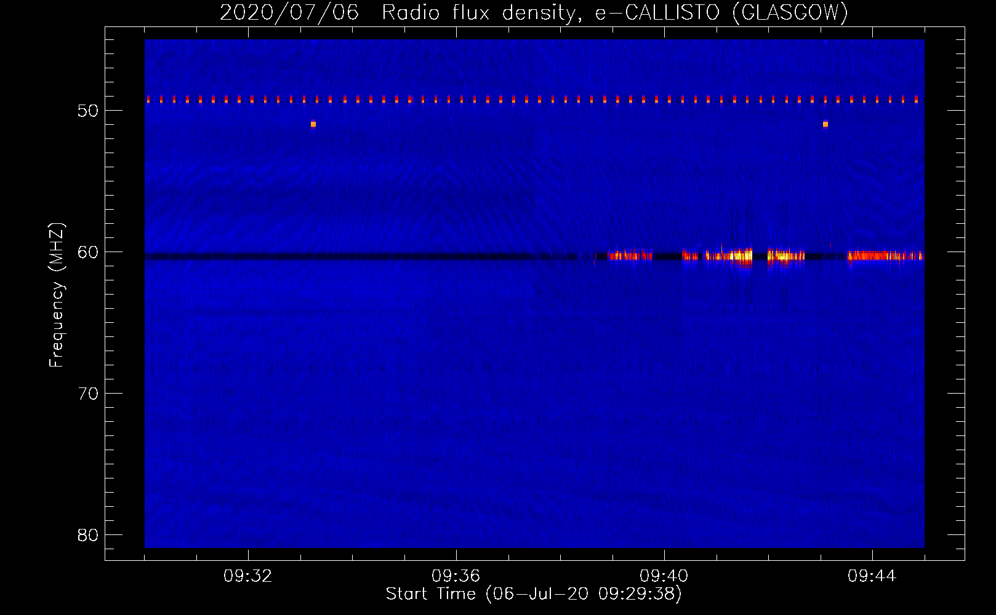Screen dimensions: 996x615
Task: Click the 60 frequency tick label
Action: coord(88,252)
